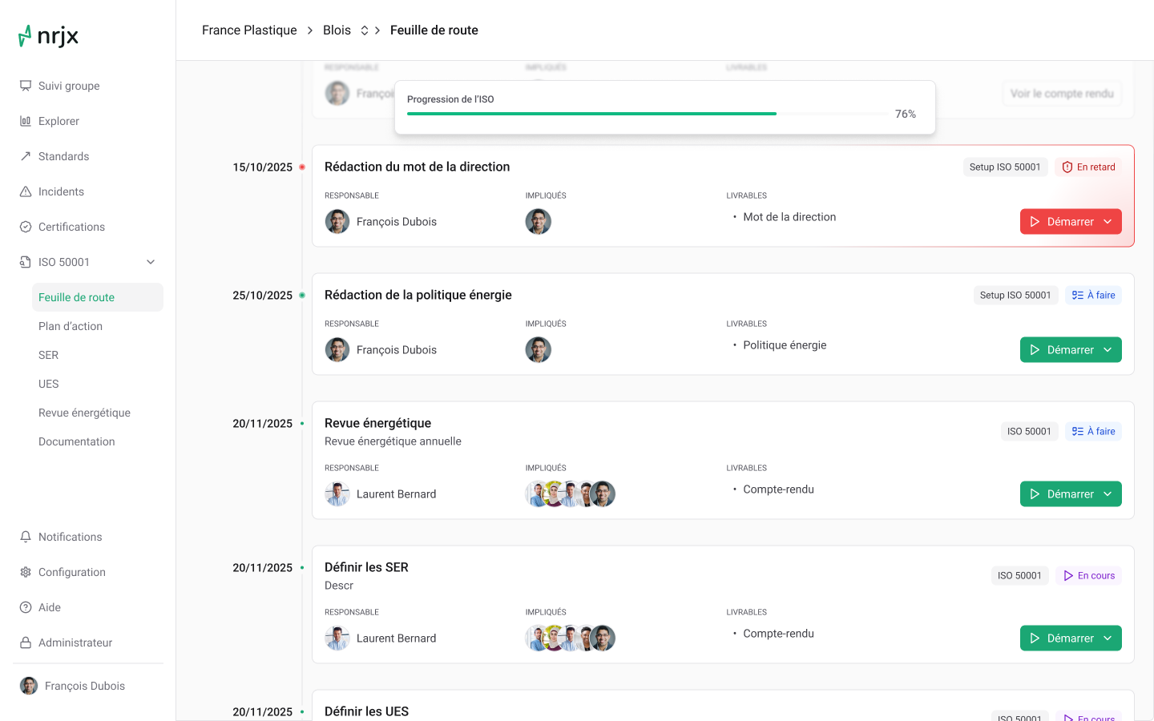Screen dimensions: 1154x721
Task: Click Définir les UES title
Action: point(366,711)
